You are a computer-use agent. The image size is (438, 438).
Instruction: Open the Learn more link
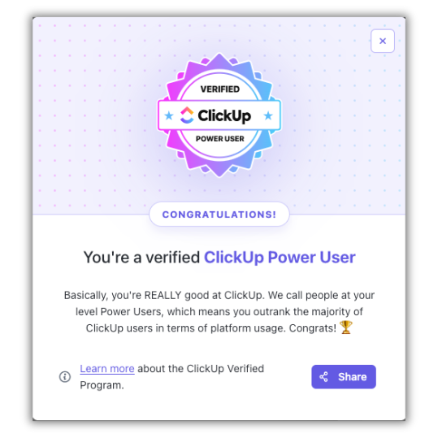tap(107, 369)
